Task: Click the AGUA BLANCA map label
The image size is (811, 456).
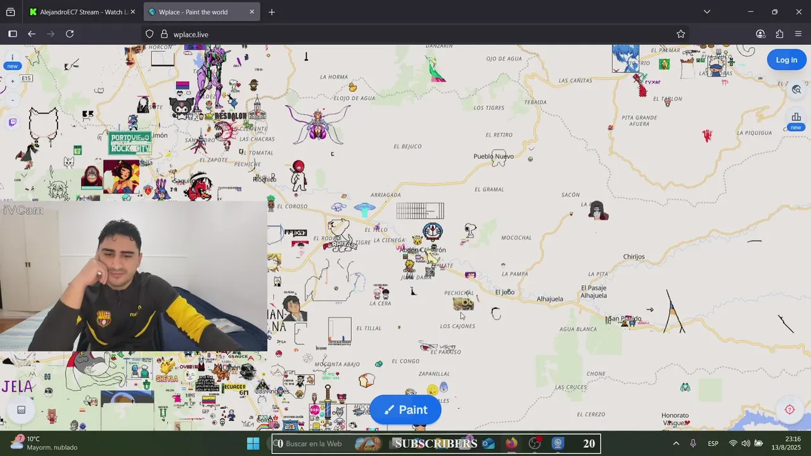Action: coord(578,329)
